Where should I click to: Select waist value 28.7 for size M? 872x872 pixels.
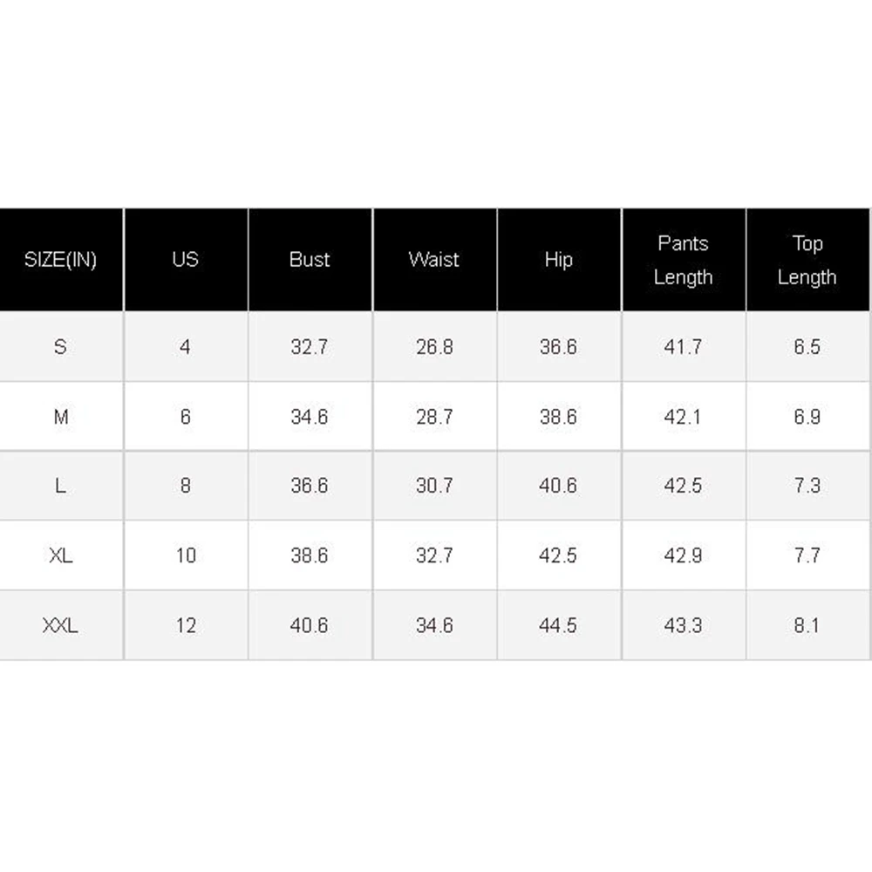click(434, 417)
